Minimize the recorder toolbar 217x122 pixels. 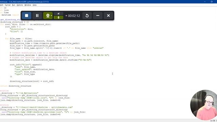pyautogui.click(x=98, y=16)
